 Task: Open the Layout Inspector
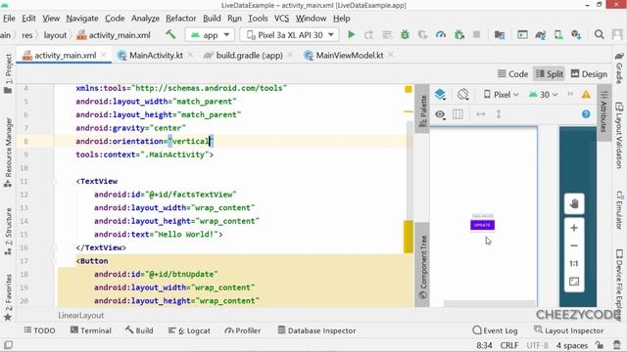(568, 330)
